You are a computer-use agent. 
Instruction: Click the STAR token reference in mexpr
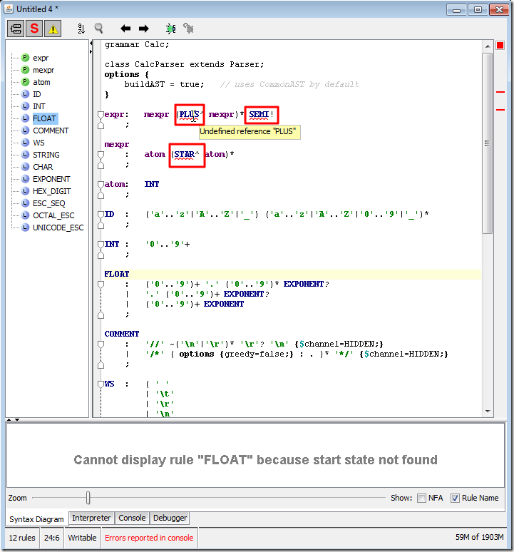click(185, 154)
